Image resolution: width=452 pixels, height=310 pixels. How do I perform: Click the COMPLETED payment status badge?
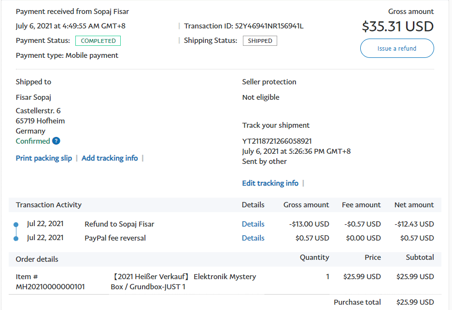pyautogui.click(x=98, y=41)
